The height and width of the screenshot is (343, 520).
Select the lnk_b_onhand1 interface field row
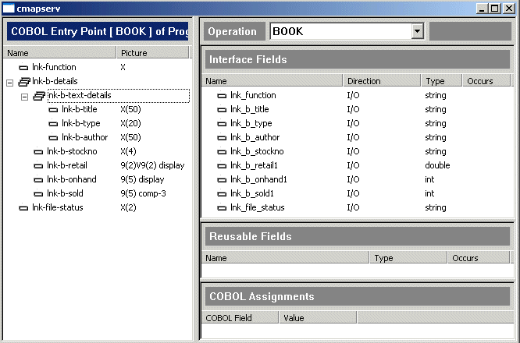tap(258, 180)
